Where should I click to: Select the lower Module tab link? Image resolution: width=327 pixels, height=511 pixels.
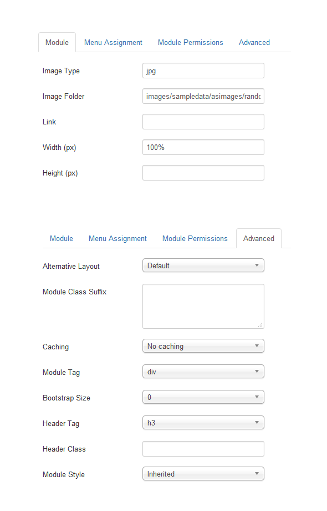coord(62,238)
